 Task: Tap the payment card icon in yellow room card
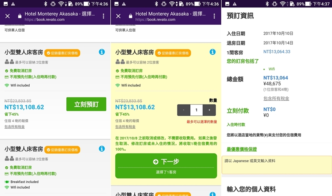click(117, 77)
